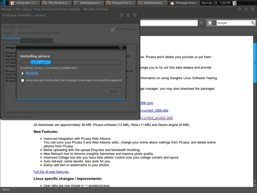Click the 'Better uploading with the upload Drop-box' line
The width and height of the screenshot is (257, 193).
(x=92, y=150)
